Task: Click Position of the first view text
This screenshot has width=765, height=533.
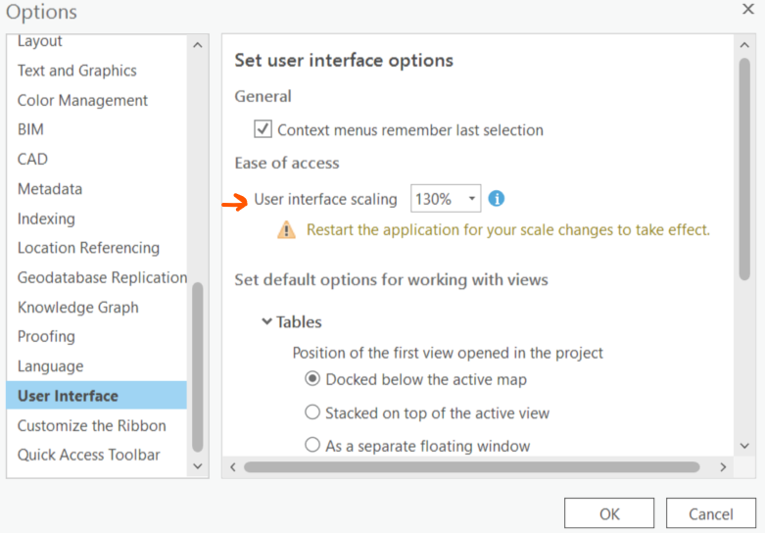Action: point(448,353)
